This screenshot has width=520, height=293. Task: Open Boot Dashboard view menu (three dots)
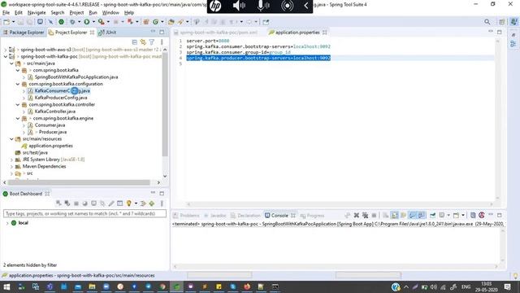[x=162, y=203]
